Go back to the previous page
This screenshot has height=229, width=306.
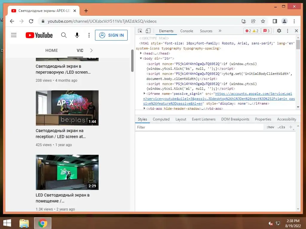coord(12,21)
